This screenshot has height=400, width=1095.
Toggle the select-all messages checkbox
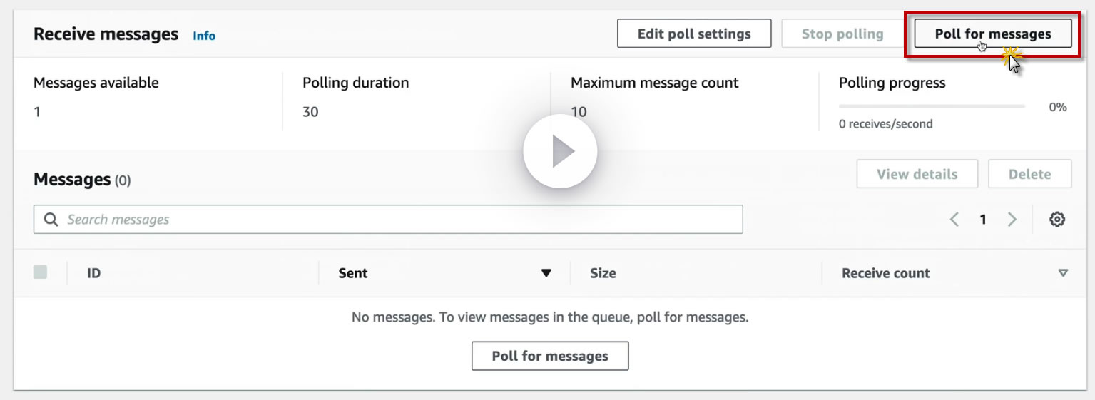point(41,272)
